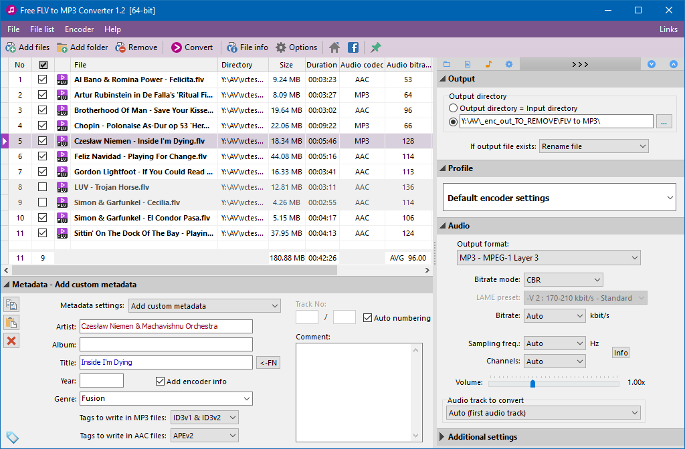Click the Add files toolbar icon
This screenshot has height=449, width=685.
pos(27,47)
